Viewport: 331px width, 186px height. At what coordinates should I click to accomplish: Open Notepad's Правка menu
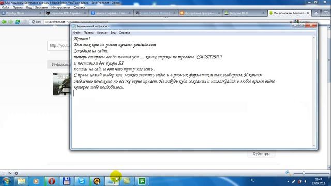[x=88, y=33]
